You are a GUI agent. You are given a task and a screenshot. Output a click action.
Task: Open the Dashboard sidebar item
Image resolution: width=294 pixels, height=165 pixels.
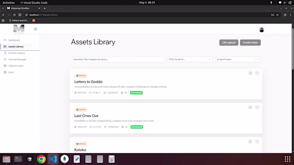pyautogui.click(x=14, y=40)
